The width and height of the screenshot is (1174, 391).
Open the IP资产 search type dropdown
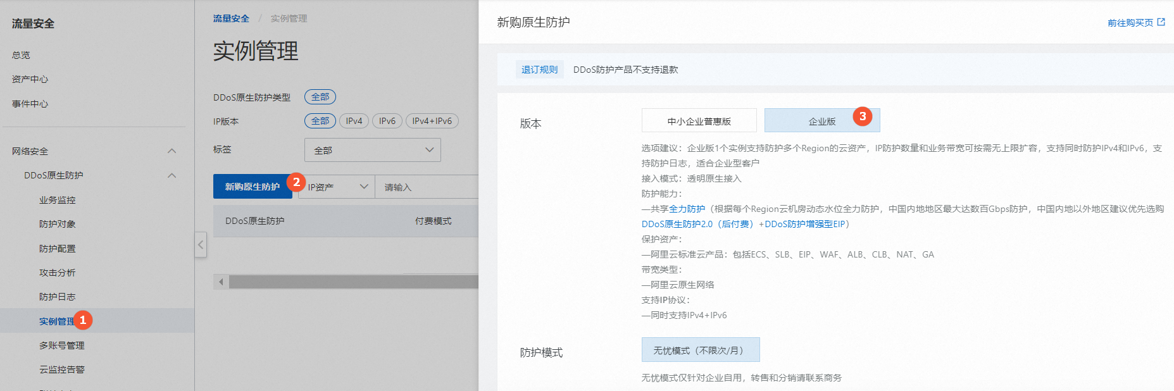[x=337, y=187]
